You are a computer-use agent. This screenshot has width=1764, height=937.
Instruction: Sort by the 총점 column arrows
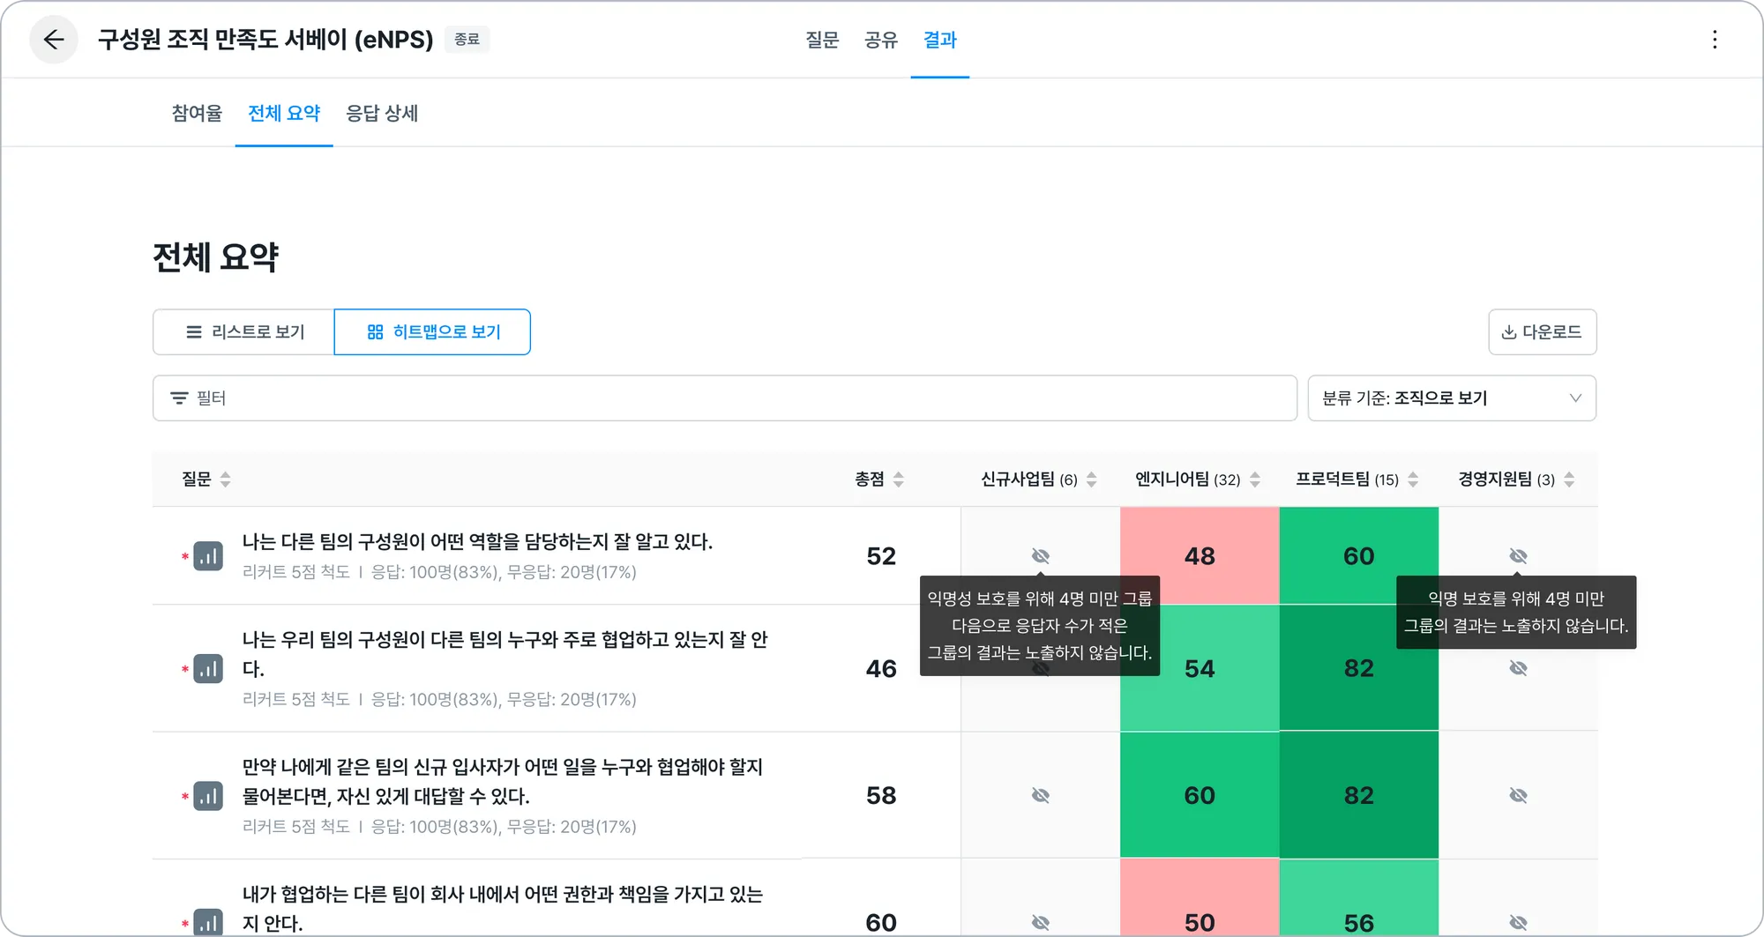point(899,480)
